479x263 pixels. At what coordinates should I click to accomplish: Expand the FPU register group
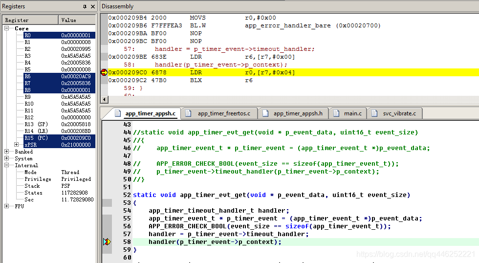click(x=7, y=206)
